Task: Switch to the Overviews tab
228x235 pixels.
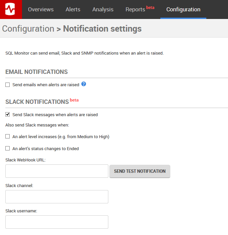Action: tap(41, 9)
